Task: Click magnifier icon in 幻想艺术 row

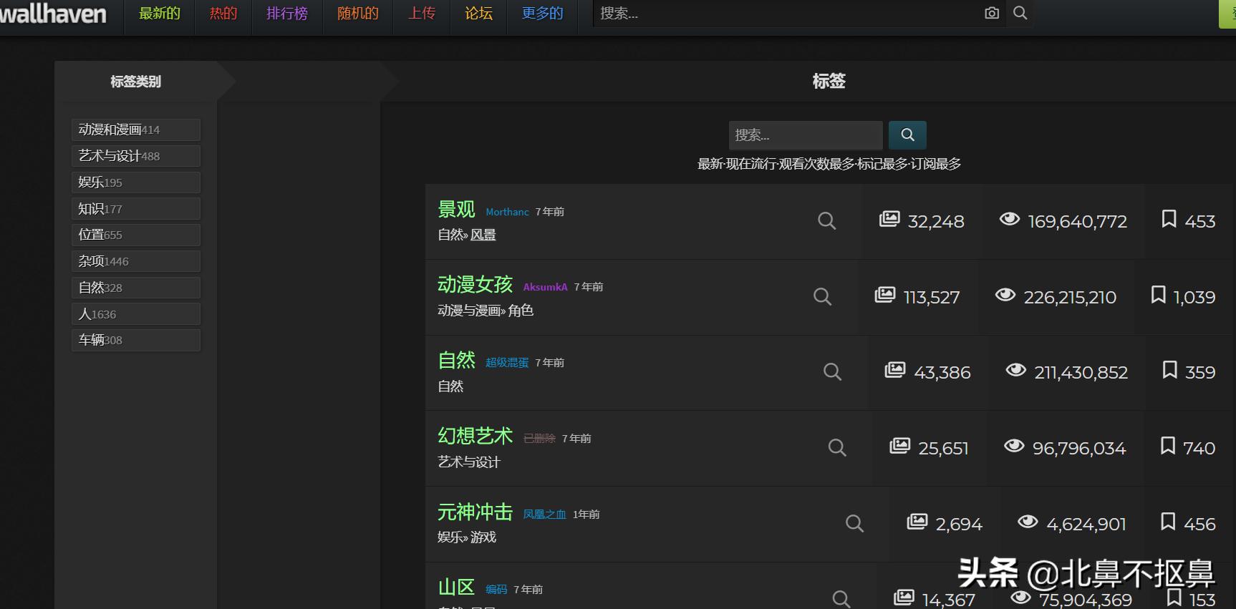Action: pos(837,447)
